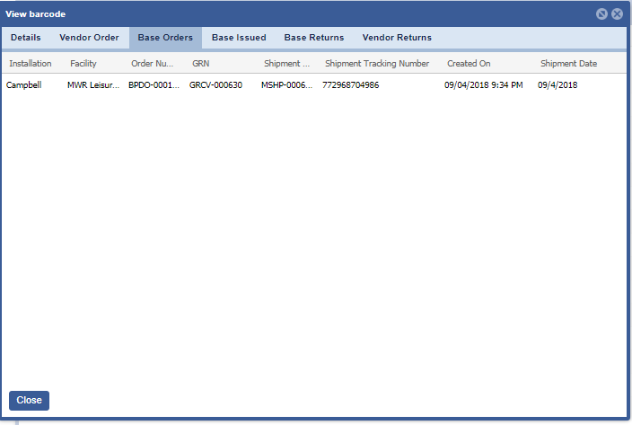This screenshot has height=425, width=632.
Task: Click the maximize icon in the dialog title bar
Action: click(602, 14)
